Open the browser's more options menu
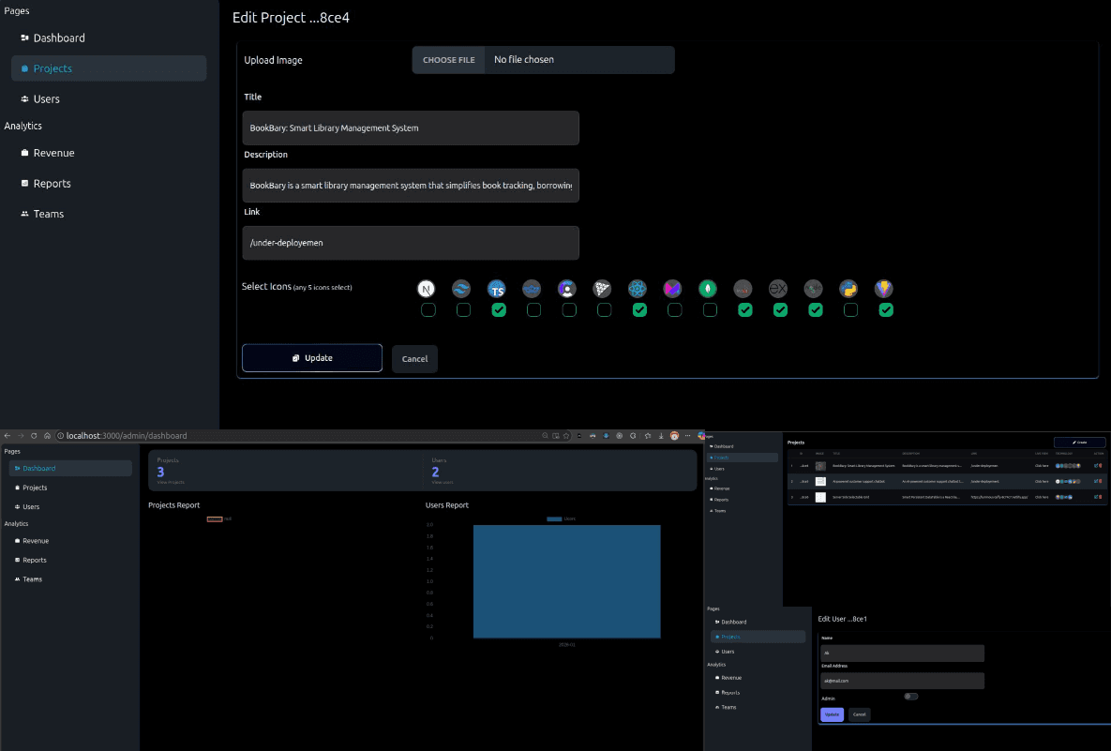The height and width of the screenshot is (751, 1111). (x=688, y=435)
